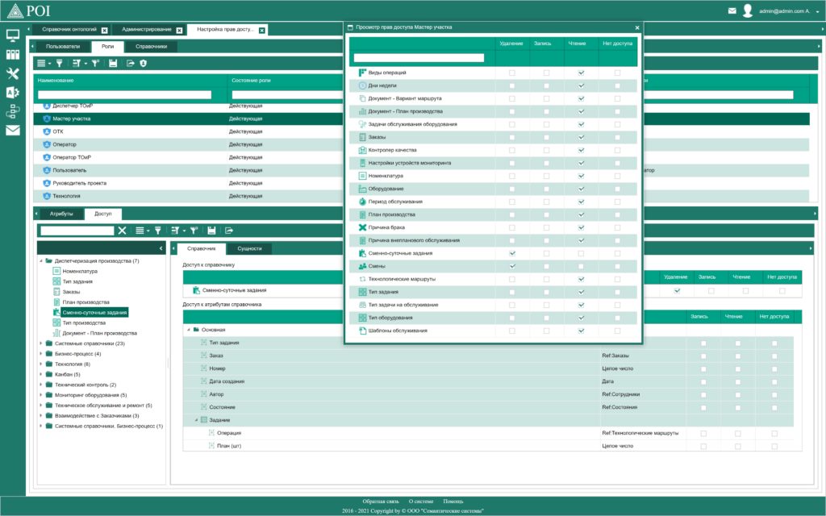Click the save disk icon in the roles toolbar
This screenshot has height=516, width=826.
tap(113, 63)
